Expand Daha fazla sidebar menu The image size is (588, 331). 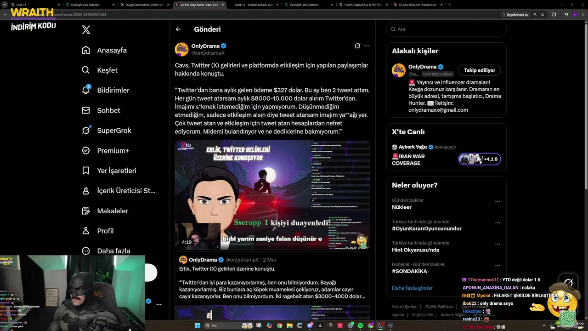coord(107,251)
